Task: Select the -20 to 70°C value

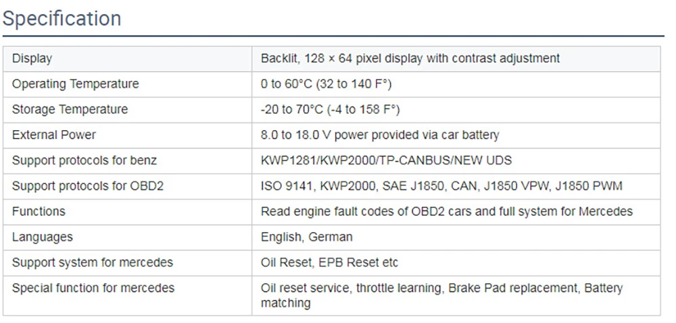Action: click(x=330, y=109)
